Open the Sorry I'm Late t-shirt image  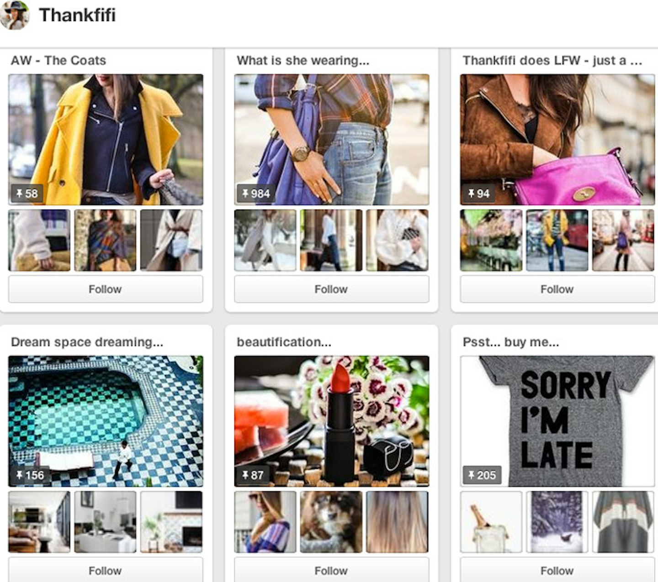(x=557, y=421)
